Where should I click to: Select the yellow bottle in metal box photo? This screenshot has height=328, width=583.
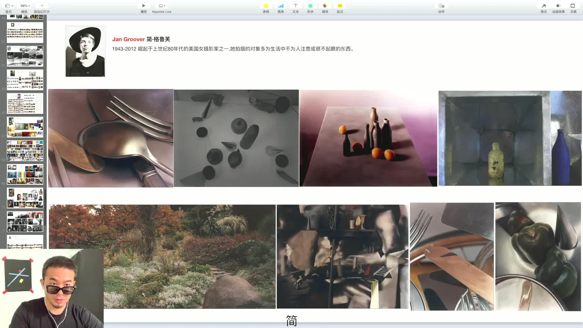click(x=510, y=138)
